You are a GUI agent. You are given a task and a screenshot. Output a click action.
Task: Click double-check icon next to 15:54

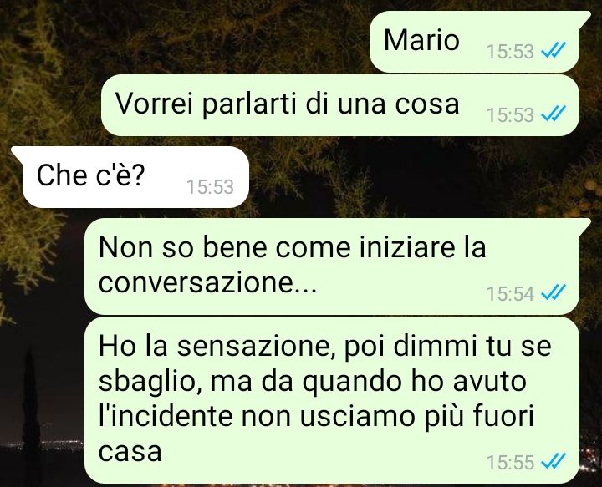pos(554,292)
